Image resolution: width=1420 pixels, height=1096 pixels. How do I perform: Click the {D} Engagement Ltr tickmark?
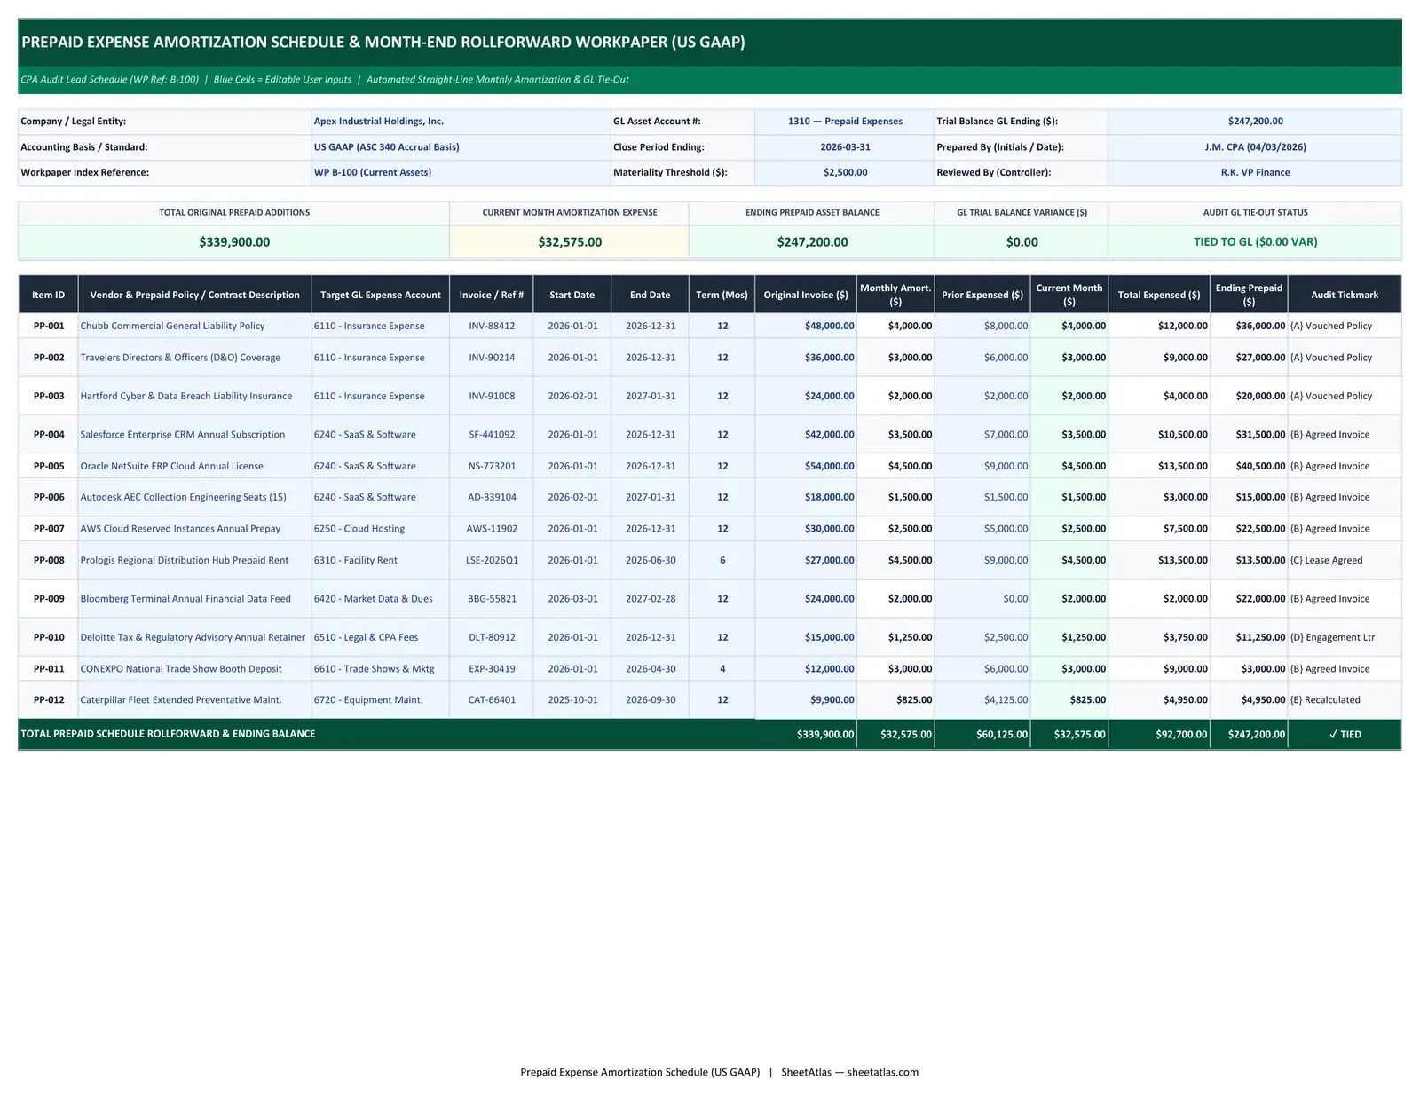[x=1345, y=637]
